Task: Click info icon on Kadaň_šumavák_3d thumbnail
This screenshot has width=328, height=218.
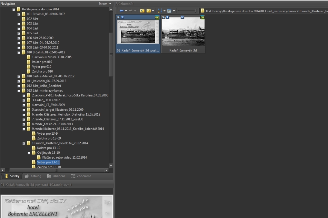Action: click(167, 17)
